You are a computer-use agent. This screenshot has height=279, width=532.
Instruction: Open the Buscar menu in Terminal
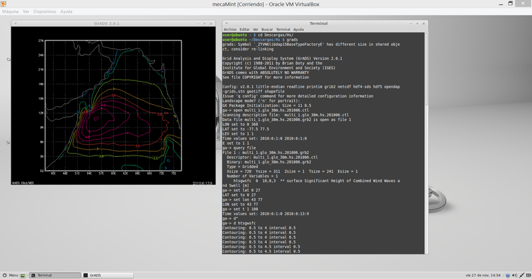point(267,29)
